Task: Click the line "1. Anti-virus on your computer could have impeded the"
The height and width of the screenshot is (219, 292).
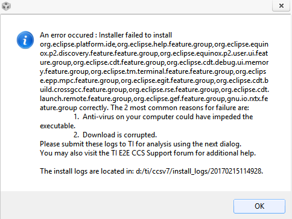Action: (x=163, y=117)
